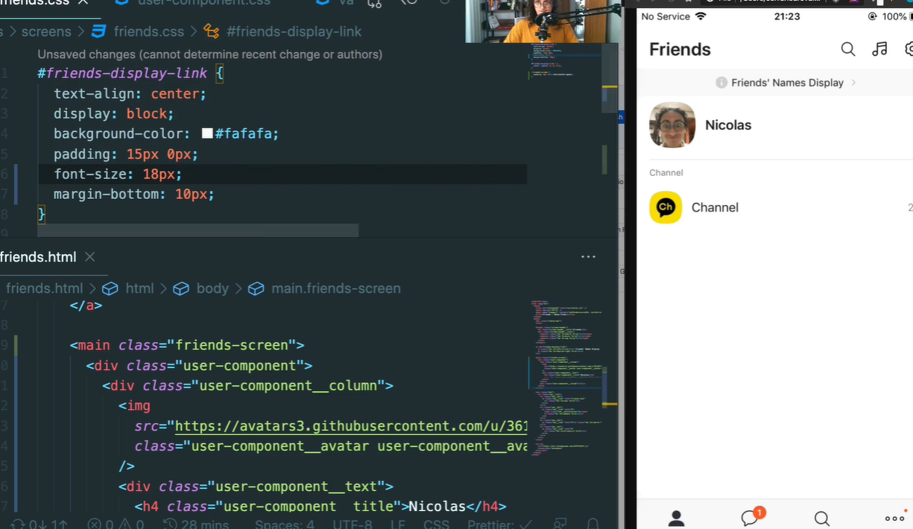Tap the yellow Ch channel icon
Screen dimensions: 913x529
[x=666, y=207]
